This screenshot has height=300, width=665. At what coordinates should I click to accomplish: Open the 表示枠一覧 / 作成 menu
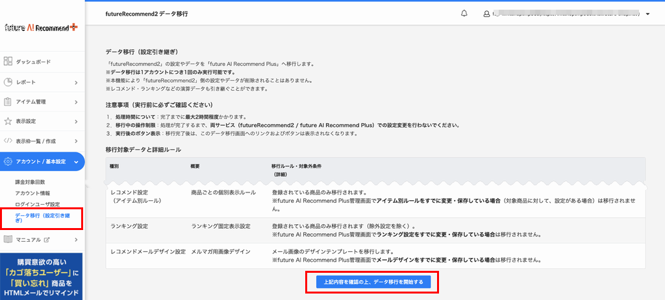[x=42, y=141]
